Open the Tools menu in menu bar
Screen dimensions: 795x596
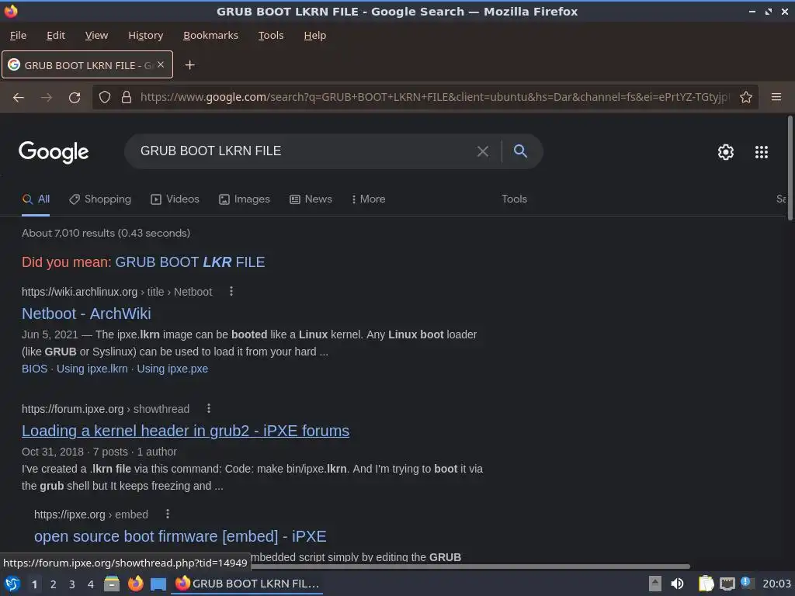click(x=271, y=36)
